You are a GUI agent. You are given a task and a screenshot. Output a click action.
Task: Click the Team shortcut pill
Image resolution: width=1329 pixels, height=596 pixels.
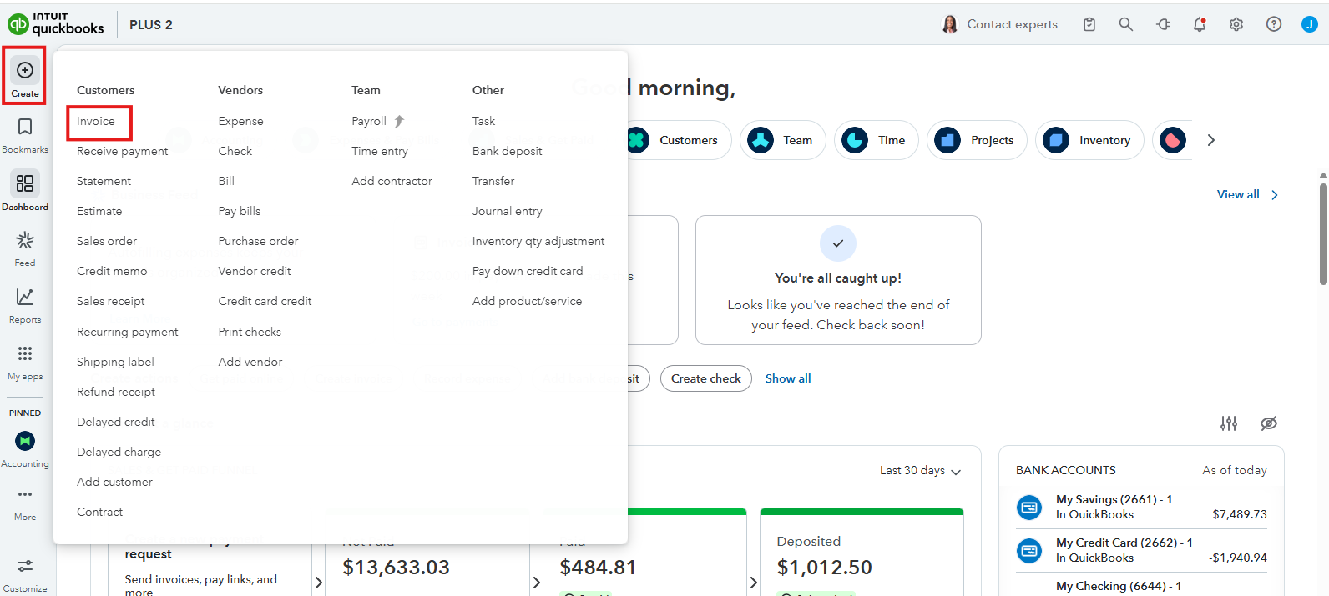click(782, 140)
